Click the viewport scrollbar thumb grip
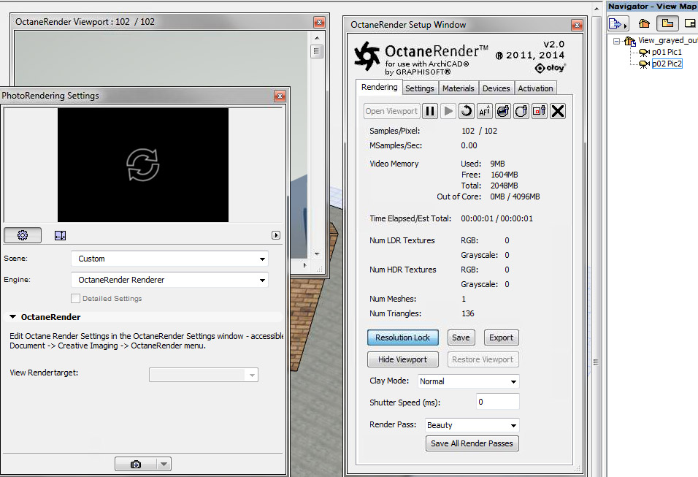698x477 pixels. [x=316, y=52]
